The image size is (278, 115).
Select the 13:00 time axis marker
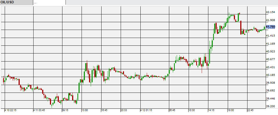[x=85, y=110]
